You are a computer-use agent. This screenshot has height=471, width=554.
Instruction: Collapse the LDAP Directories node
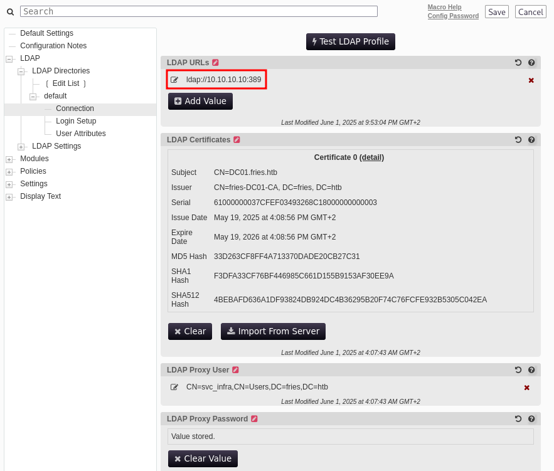coord(21,71)
